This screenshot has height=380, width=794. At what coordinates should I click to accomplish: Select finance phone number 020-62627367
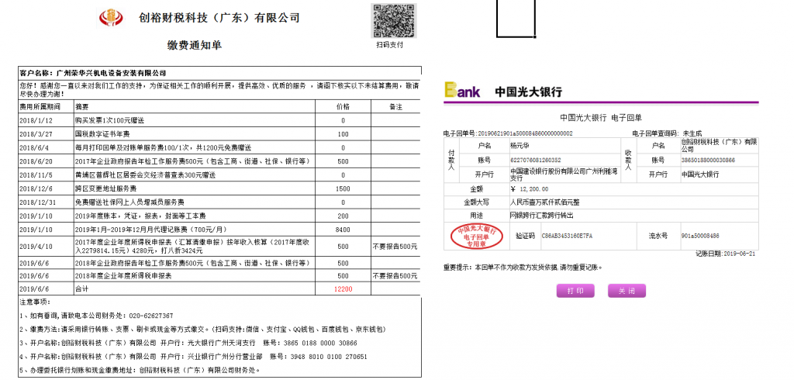[151, 316]
